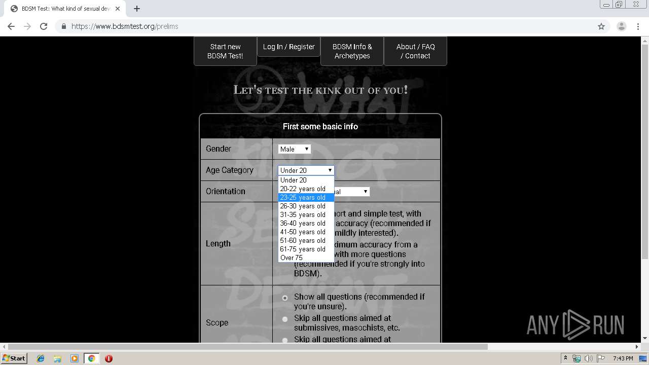Viewport: 649px width, 365px height.
Task: Select Show all questions radio button
Action: pos(285,298)
